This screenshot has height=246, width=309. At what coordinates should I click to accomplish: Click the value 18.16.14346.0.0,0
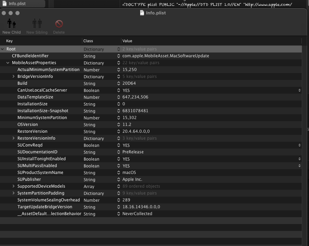point(141,207)
